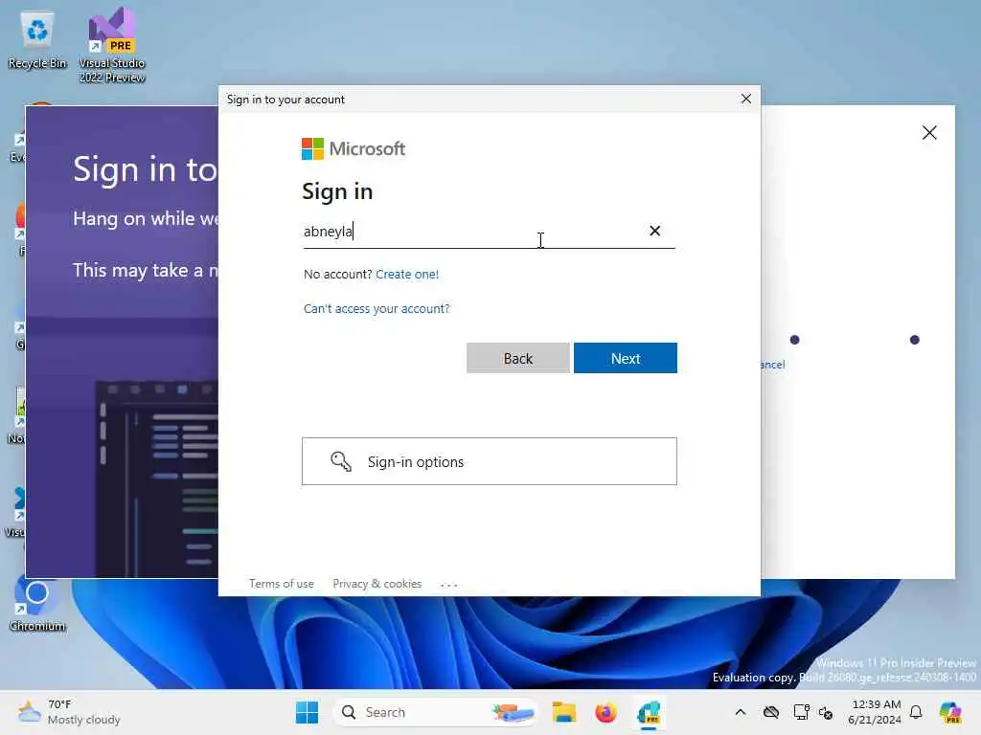Open Sign-in options
The width and height of the screenshot is (981, 735).
click(490, 461)
